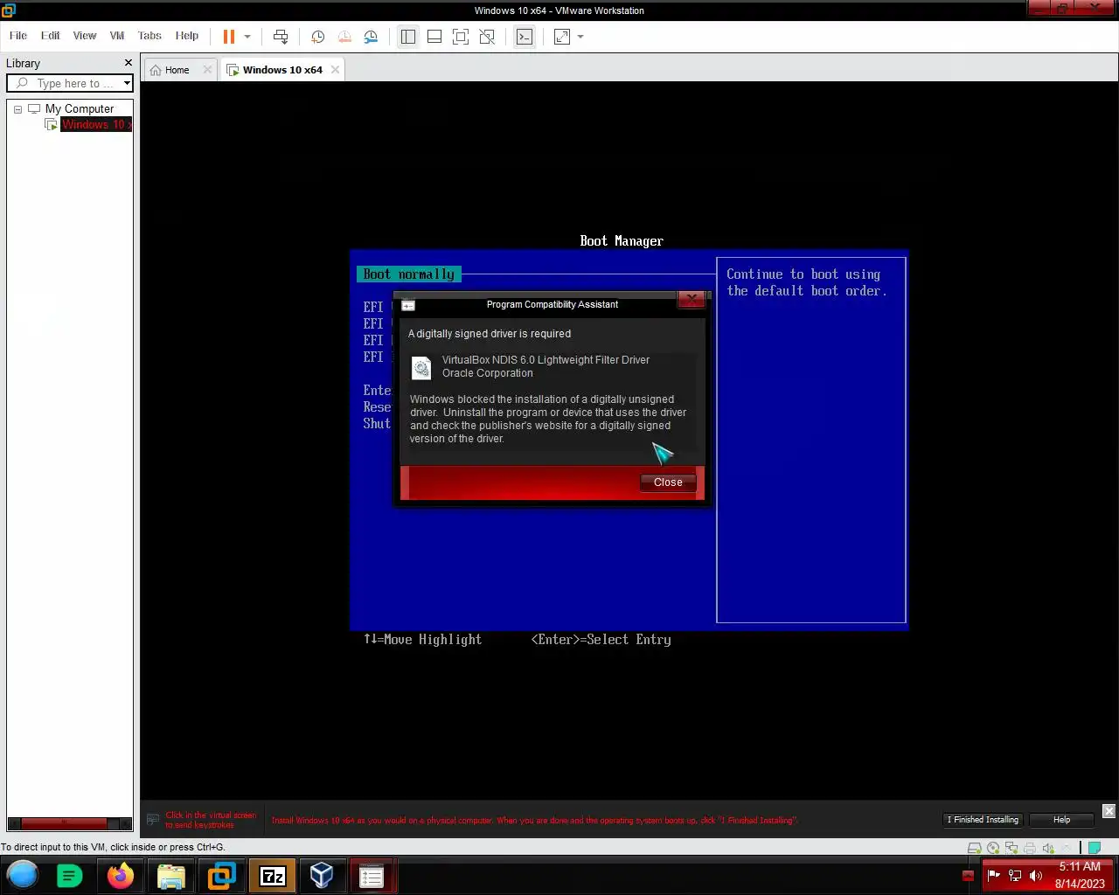Click the VMware Workstation taskbar icon
Screen dimensions: 1119x895
tap(222, 875)
